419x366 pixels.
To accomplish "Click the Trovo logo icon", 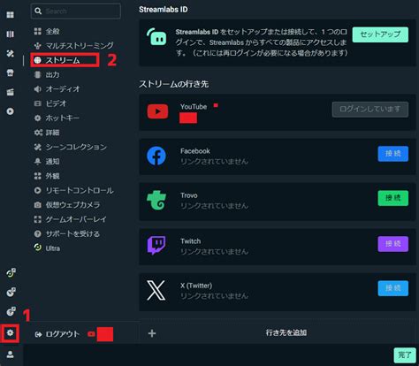I will 156,200.
